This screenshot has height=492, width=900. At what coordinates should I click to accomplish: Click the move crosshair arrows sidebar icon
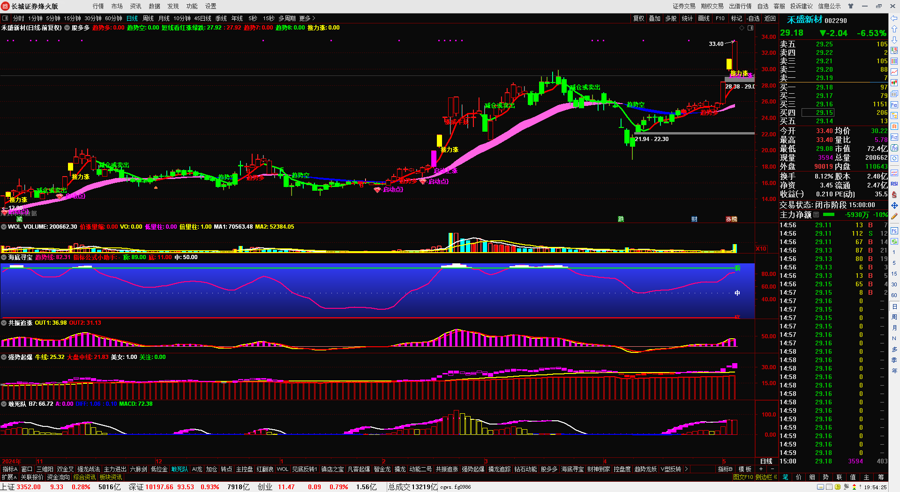pyautogui.click(x=894, y=206)
